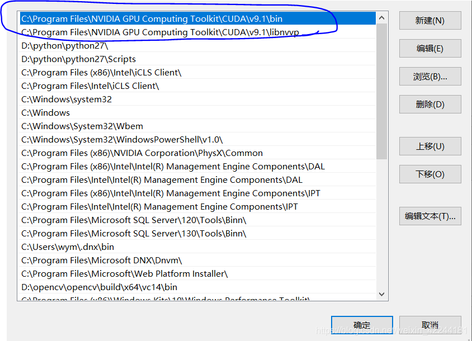The image size is (472, 341).
Task: Select the CUDA\v9.1\bin path entry
Action: [x=198, y=18]
